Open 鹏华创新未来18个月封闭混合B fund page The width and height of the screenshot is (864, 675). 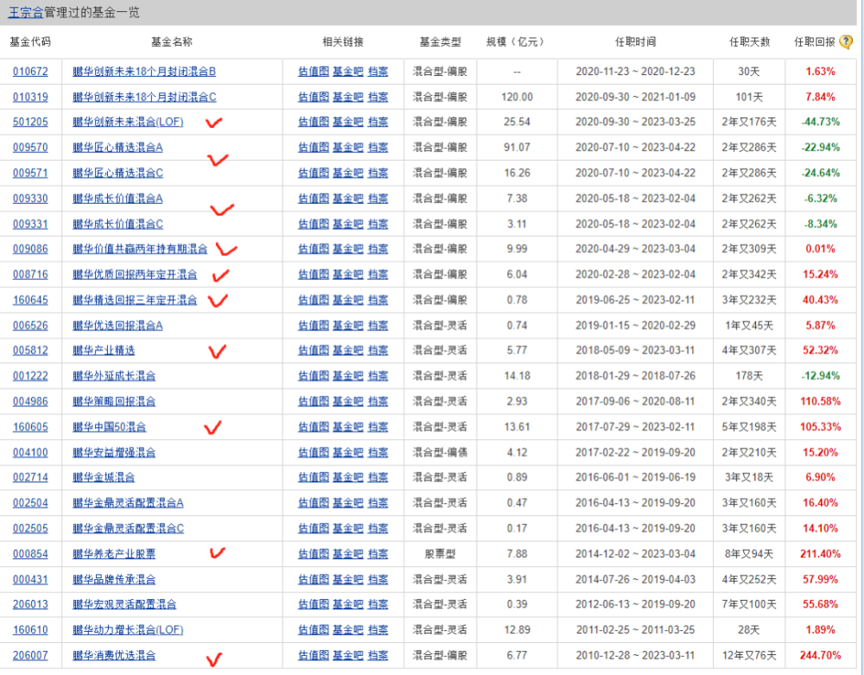144,72
